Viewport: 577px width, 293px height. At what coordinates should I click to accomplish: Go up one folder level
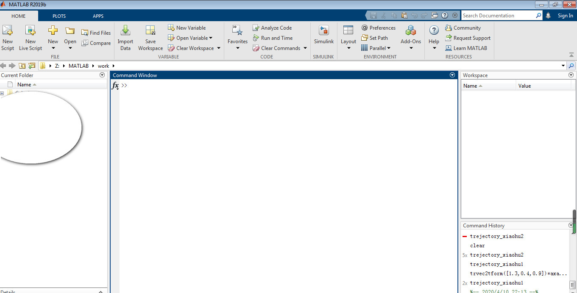(x=22, y=66)
